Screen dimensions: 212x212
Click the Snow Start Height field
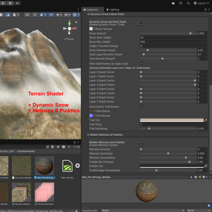[x=174, y=38]
